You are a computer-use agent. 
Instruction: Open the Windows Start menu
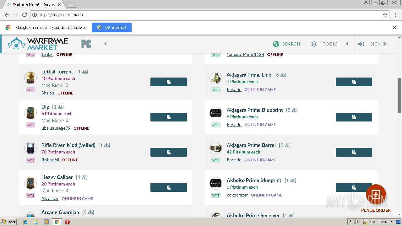[8, 222]
